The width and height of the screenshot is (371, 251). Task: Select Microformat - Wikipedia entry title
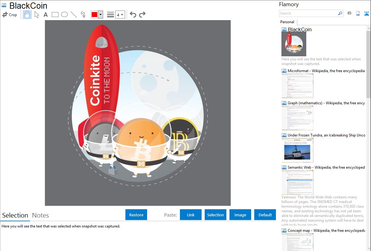(326, 71)
